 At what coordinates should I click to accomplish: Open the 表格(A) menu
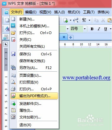(x=103, y=12)
